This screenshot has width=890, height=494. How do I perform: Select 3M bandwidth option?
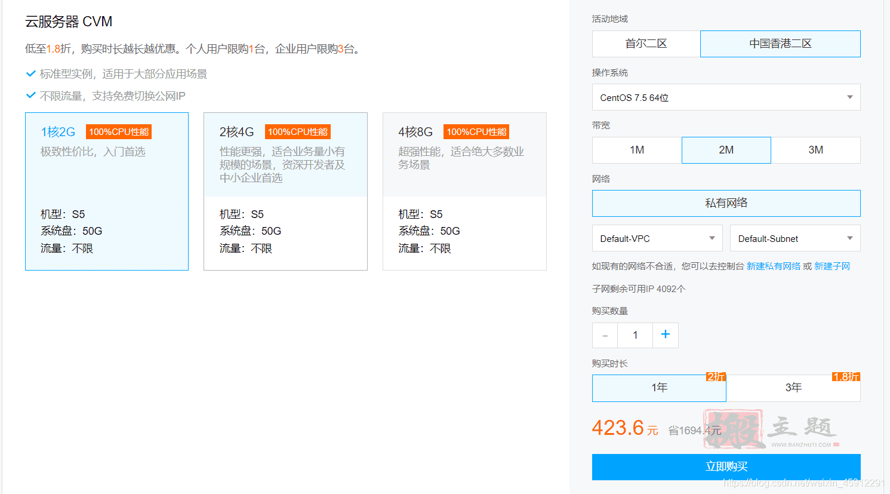[816, 150]
